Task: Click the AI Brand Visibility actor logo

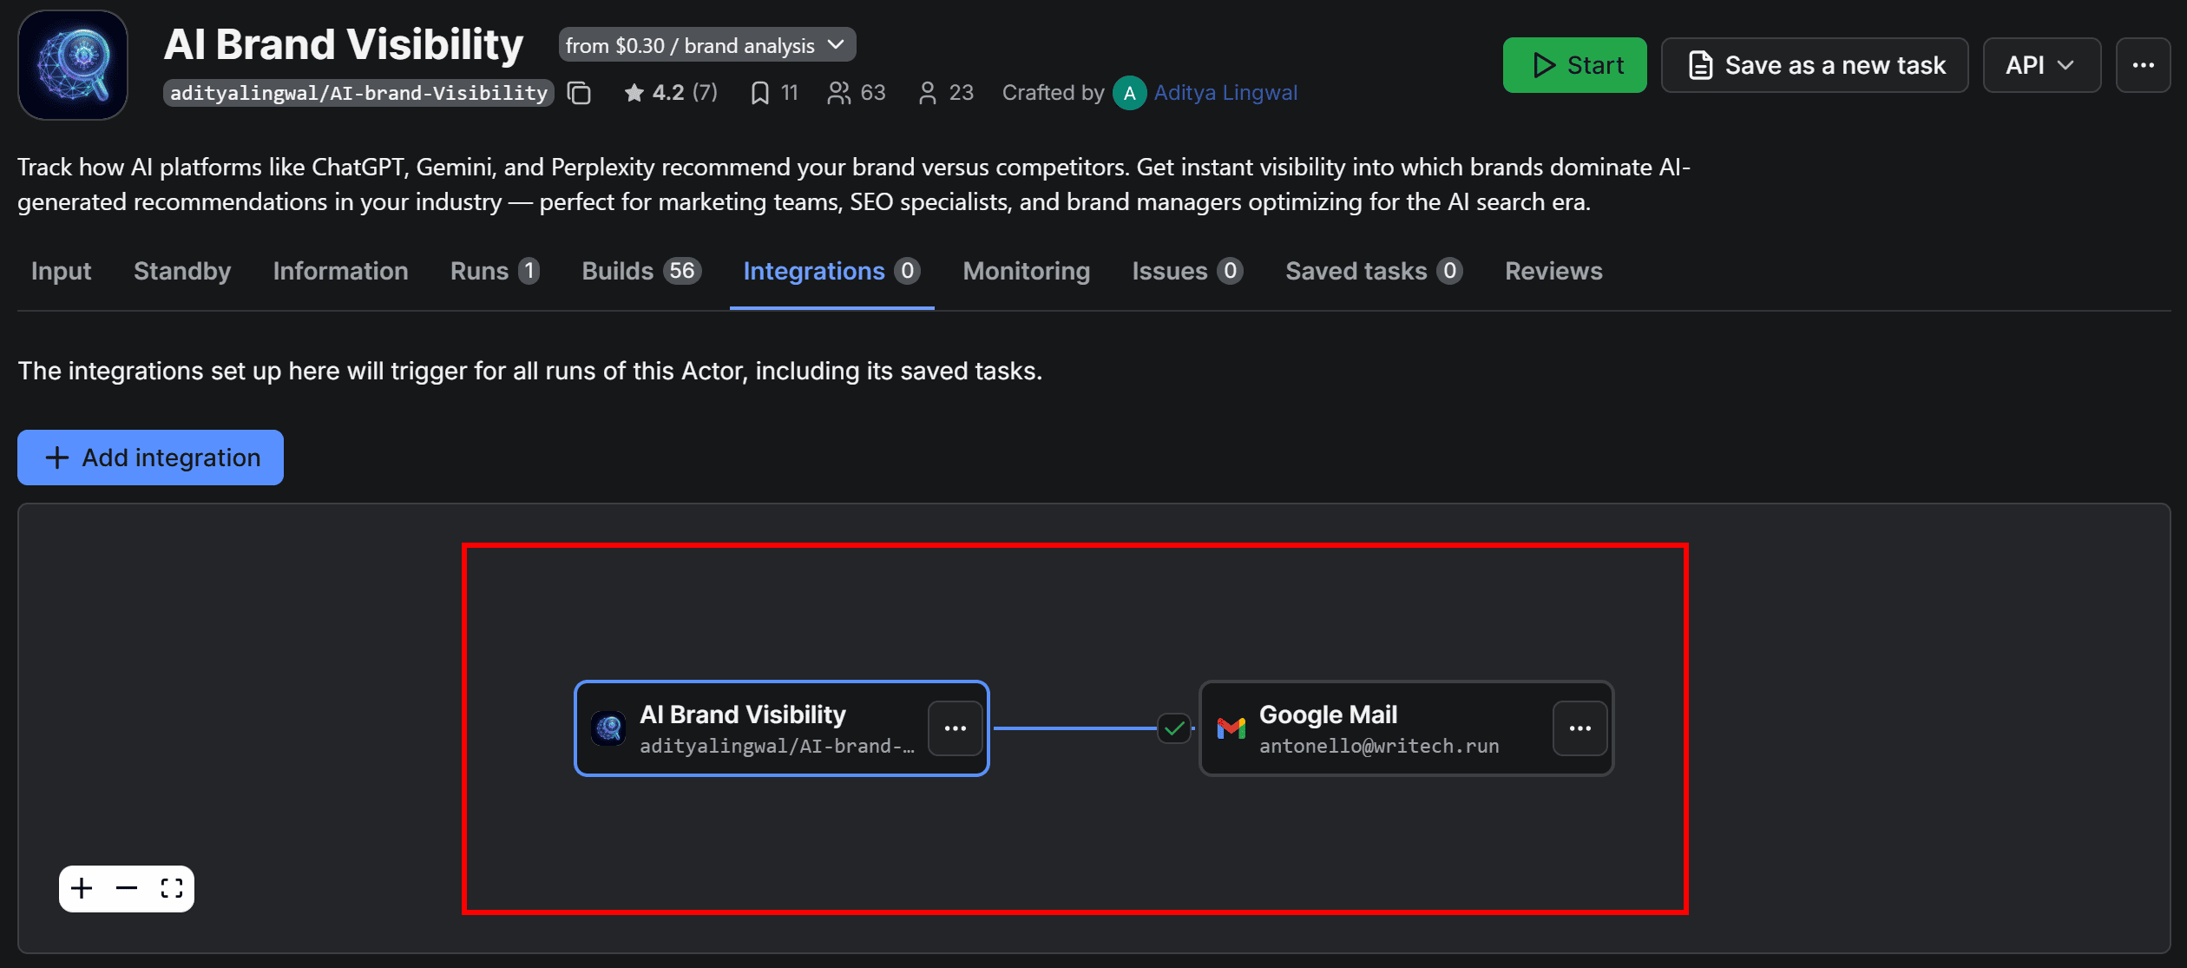Action: [x=73, y=64]
